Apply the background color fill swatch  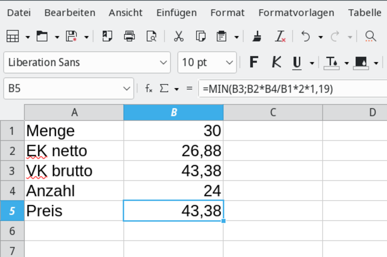coord(361,63)
